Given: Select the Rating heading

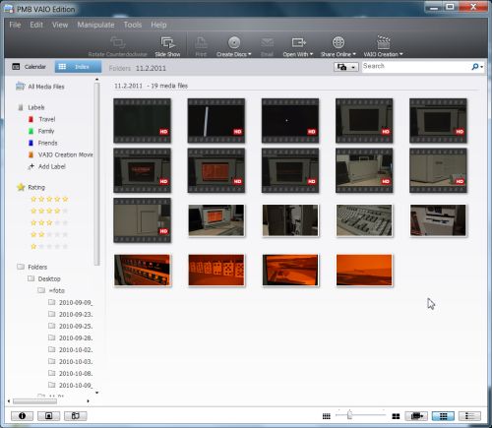Looking at the screenshot, I should pos(31,187).
